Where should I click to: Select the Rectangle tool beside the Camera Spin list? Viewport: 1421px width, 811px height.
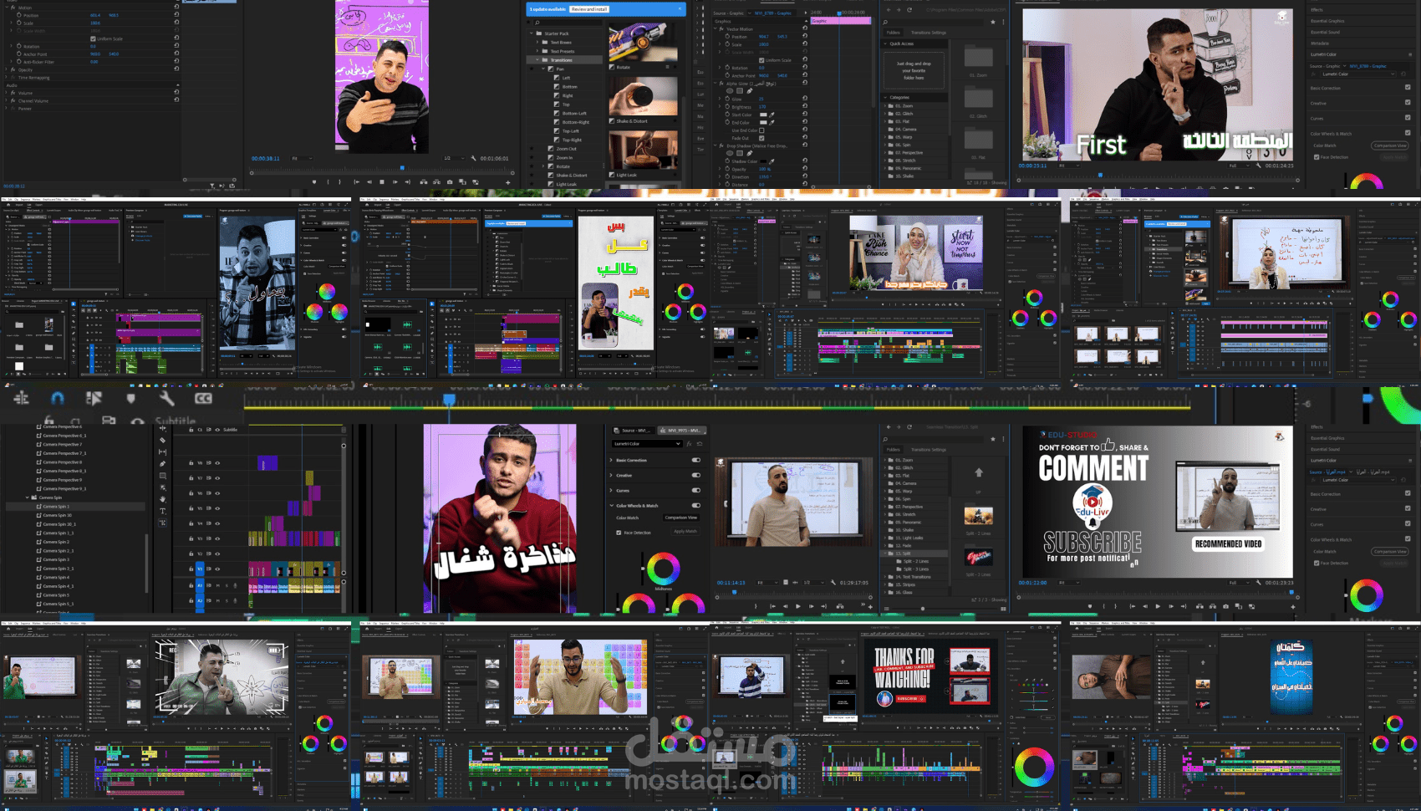click(162, 476)
